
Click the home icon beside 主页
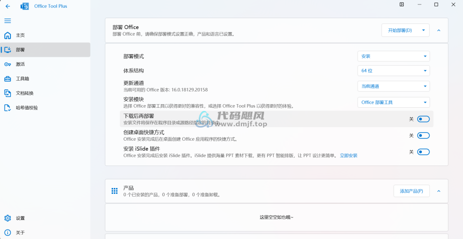[8, 35]
